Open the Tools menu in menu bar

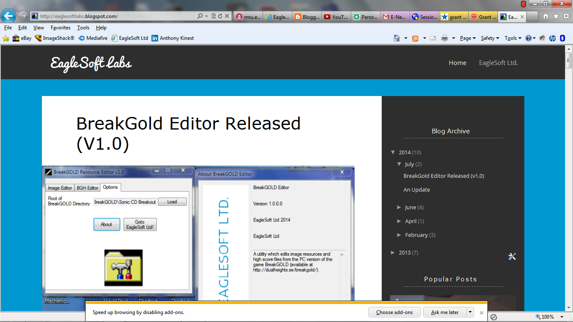83,28
